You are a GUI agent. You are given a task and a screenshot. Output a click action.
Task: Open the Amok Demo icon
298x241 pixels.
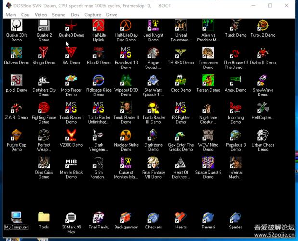[235, 80]
